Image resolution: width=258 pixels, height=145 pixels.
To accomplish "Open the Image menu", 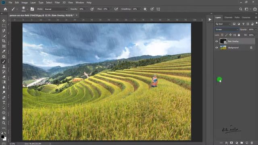I will (25, 3).
